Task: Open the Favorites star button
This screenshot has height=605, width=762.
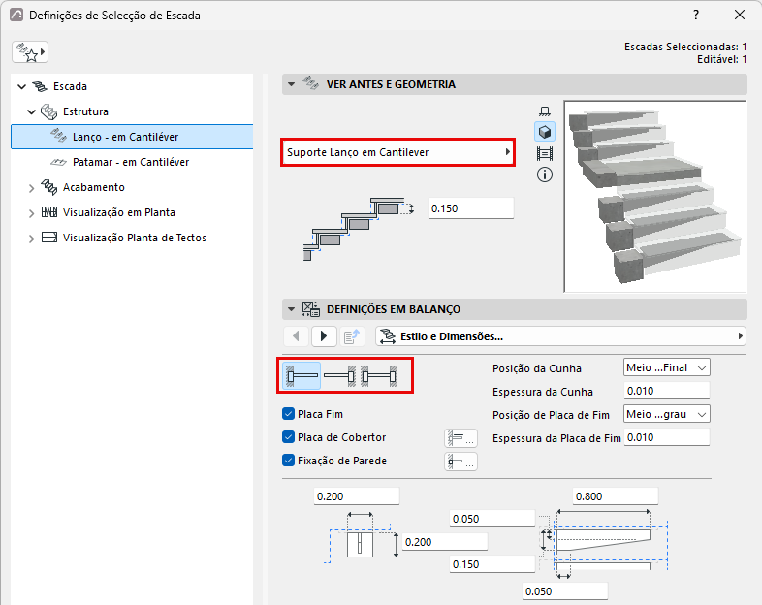Action: (30, 52)
